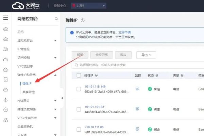Click the three-lobed cluster icon in left rail

click(5, 120)
